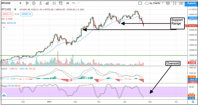The image size is (198, 105).
Task: Click the blue buy price 48960.24 button
Action: coord(26,14)
